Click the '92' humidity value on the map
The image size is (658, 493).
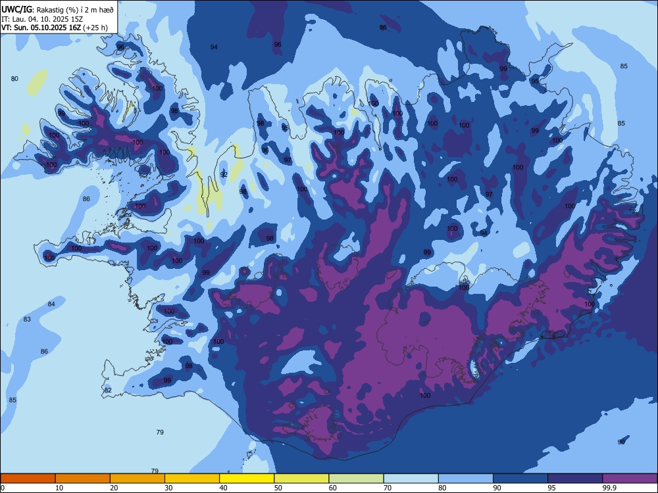(x=224, y=174)
